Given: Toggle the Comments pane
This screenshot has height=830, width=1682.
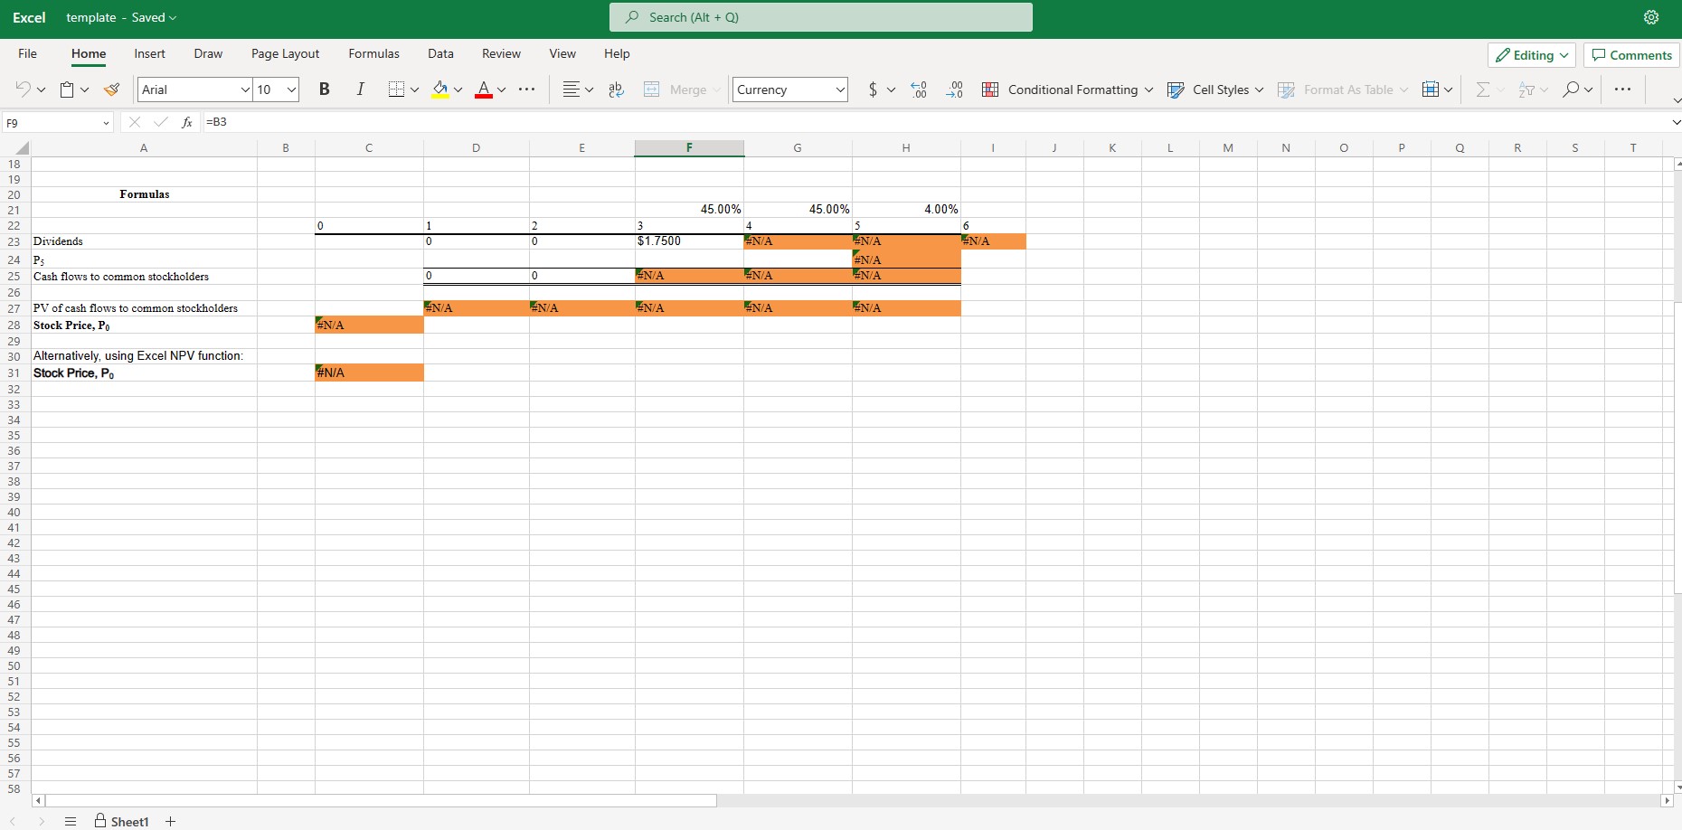Looking at the screenshot, I should coord(1630,54).
